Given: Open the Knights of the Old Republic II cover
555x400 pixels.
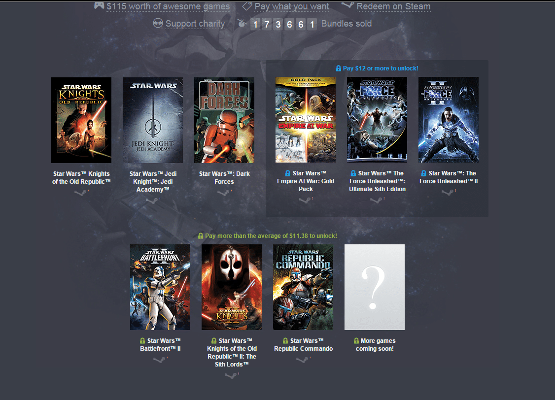Looking at the screenshot, I should (232, 287).
